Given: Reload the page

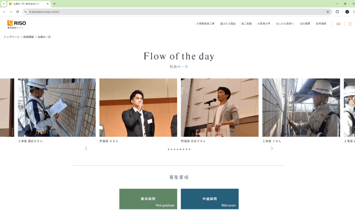Looking at the screenshot, I should [x=17, y=12].
